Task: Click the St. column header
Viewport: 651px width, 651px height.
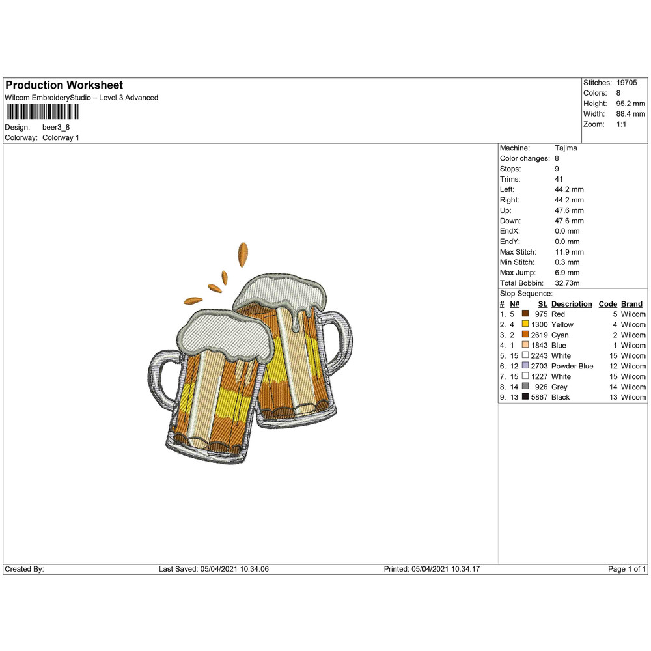Action: click(x=542, y=304)
